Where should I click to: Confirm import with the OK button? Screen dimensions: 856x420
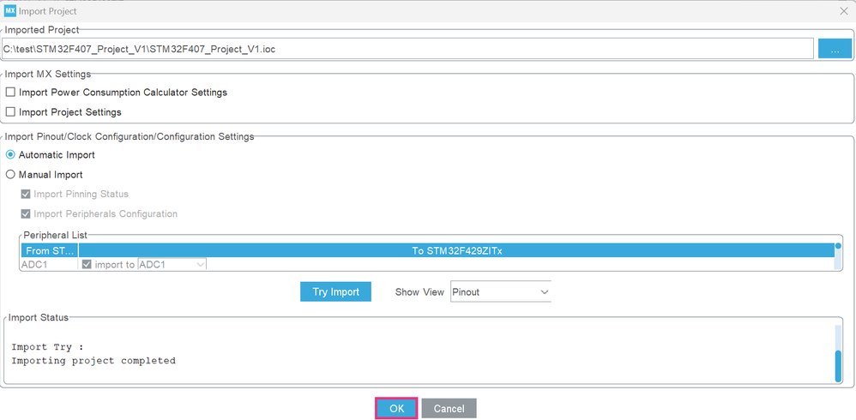[397, 409]
